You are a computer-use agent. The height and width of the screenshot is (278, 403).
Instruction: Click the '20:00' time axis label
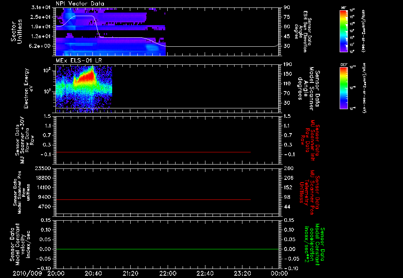56,273
